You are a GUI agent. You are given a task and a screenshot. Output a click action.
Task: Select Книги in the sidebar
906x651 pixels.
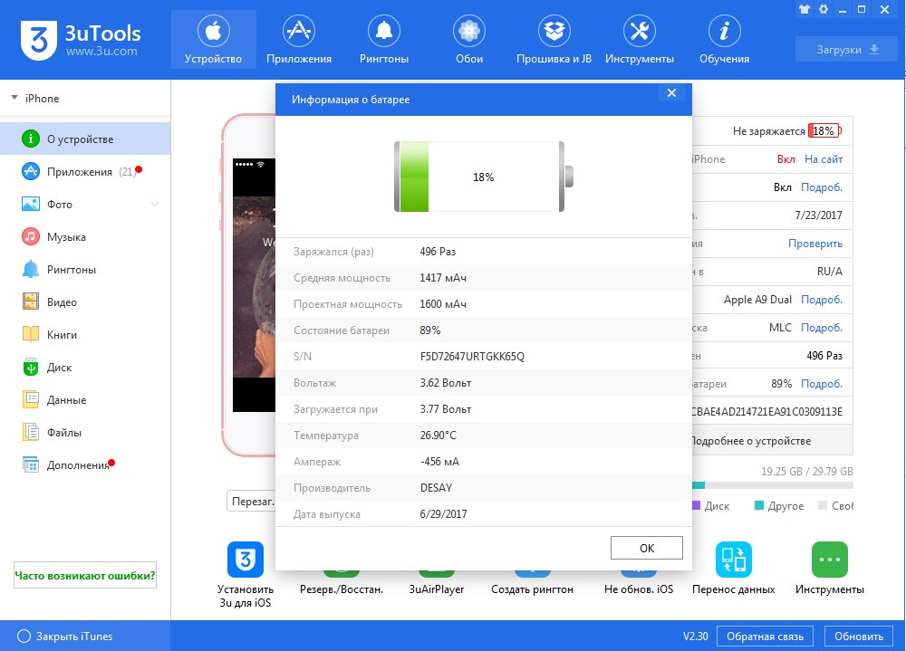(x=85, y=334)
